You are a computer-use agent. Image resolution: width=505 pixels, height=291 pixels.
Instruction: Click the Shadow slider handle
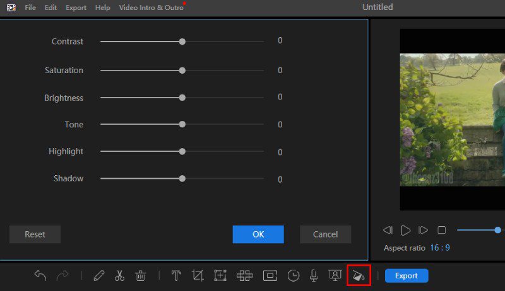[x=182, y=179]
